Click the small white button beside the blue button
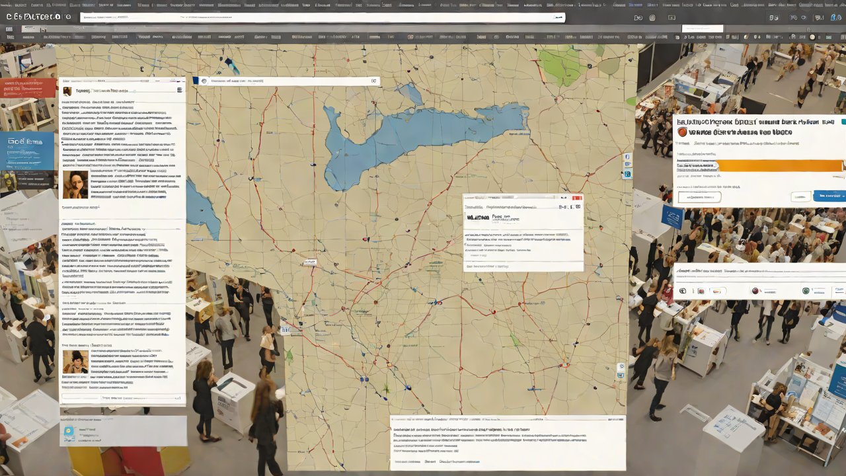The width and height of the screenshot is (846, 476). (x=800, y=196)
